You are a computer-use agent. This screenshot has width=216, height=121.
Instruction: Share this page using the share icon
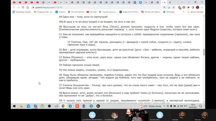pyautogui.click(x=169, y=7)
